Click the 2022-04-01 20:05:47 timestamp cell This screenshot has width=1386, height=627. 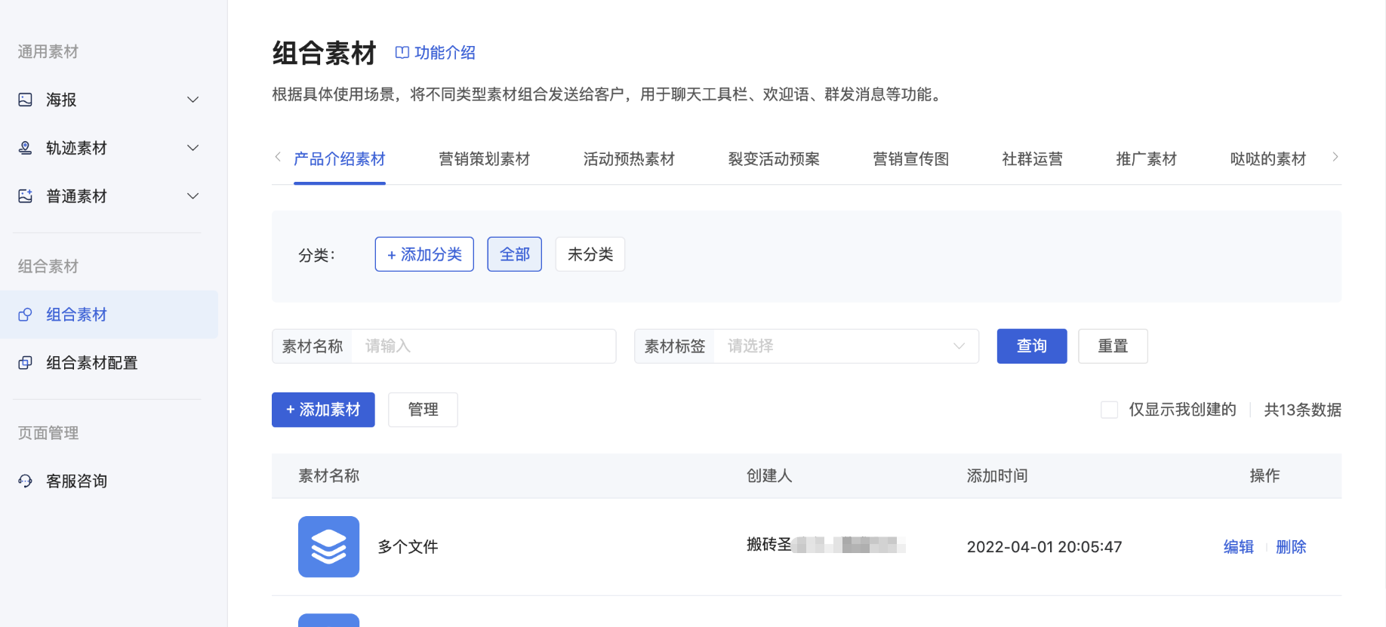[x=1045, y=547]
